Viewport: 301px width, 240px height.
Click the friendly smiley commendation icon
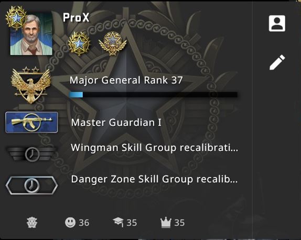70,223
